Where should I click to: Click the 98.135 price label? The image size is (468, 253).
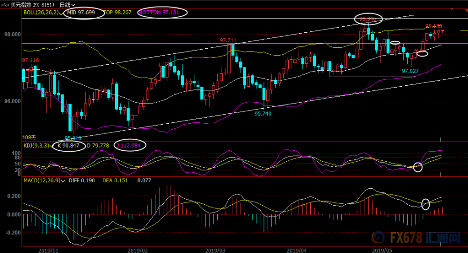(x=434, y=26)
